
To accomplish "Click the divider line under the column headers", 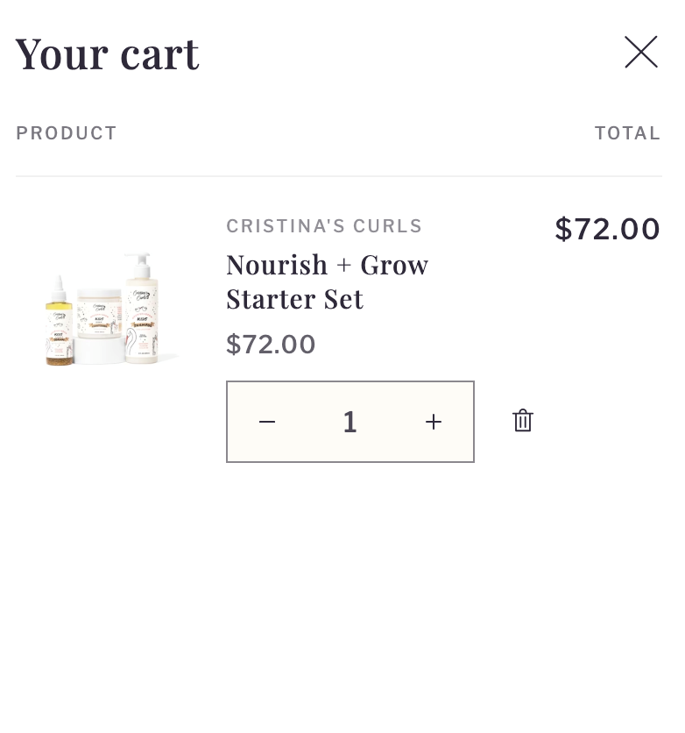I will (338, 176).
